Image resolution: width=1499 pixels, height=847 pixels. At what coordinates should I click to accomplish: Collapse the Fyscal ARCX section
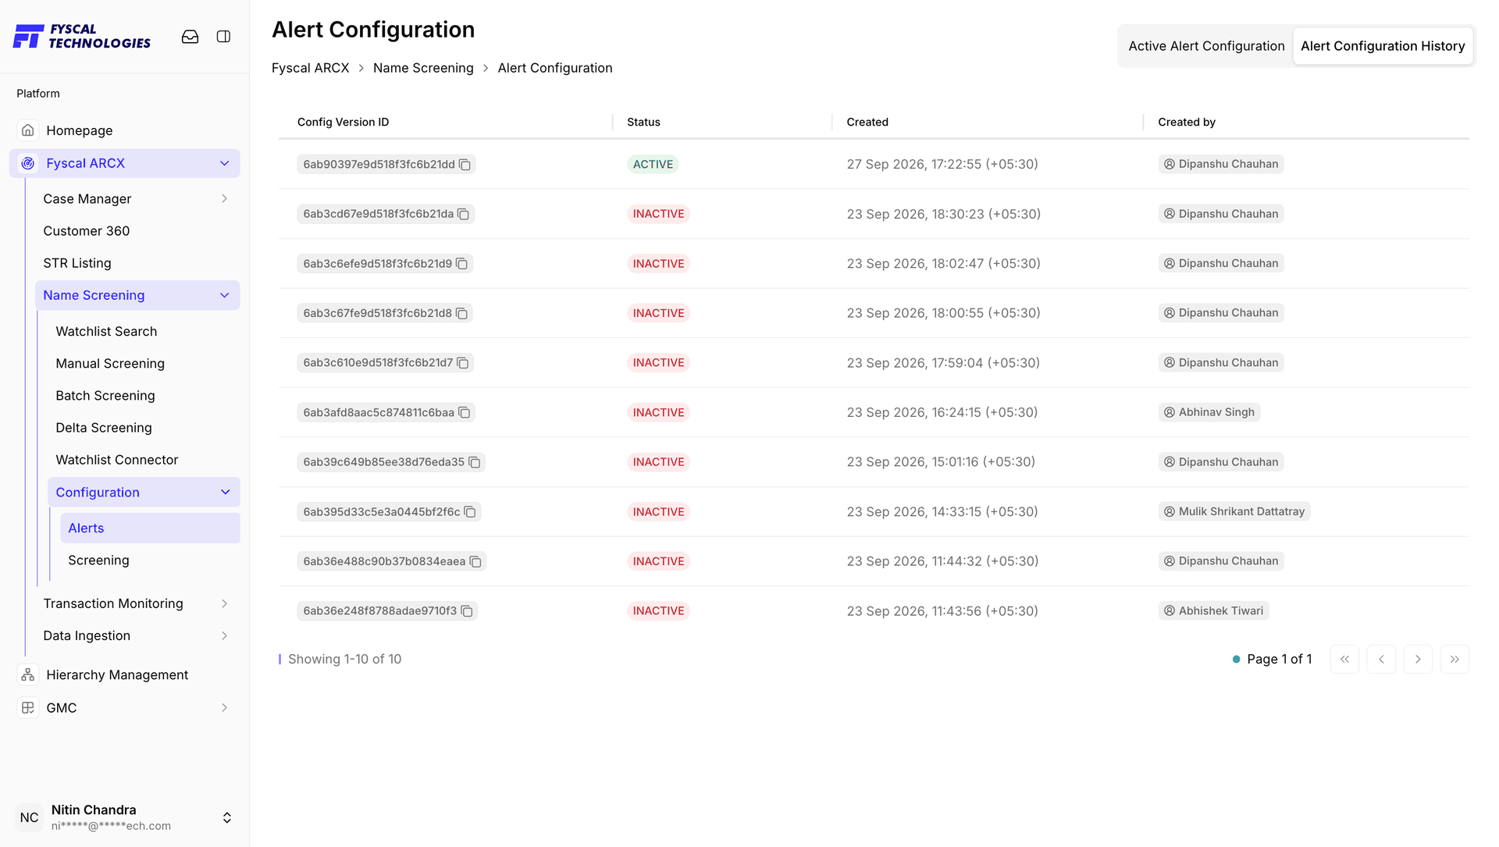point(225,163)
